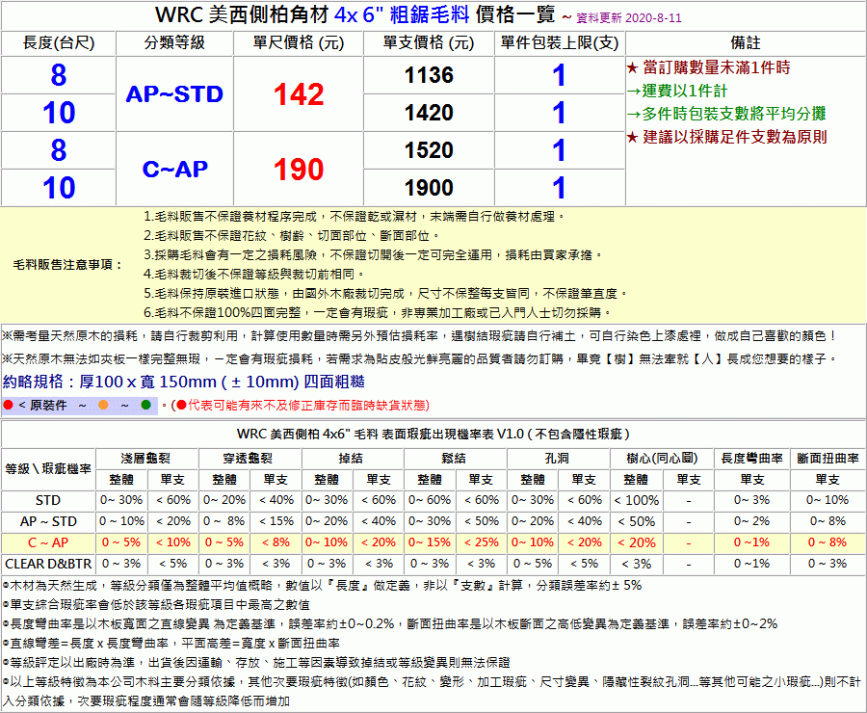Viewport: 867px width, 713px height.
Task: Click the "斷面扭曲率" header
Action: coord(828,459)
